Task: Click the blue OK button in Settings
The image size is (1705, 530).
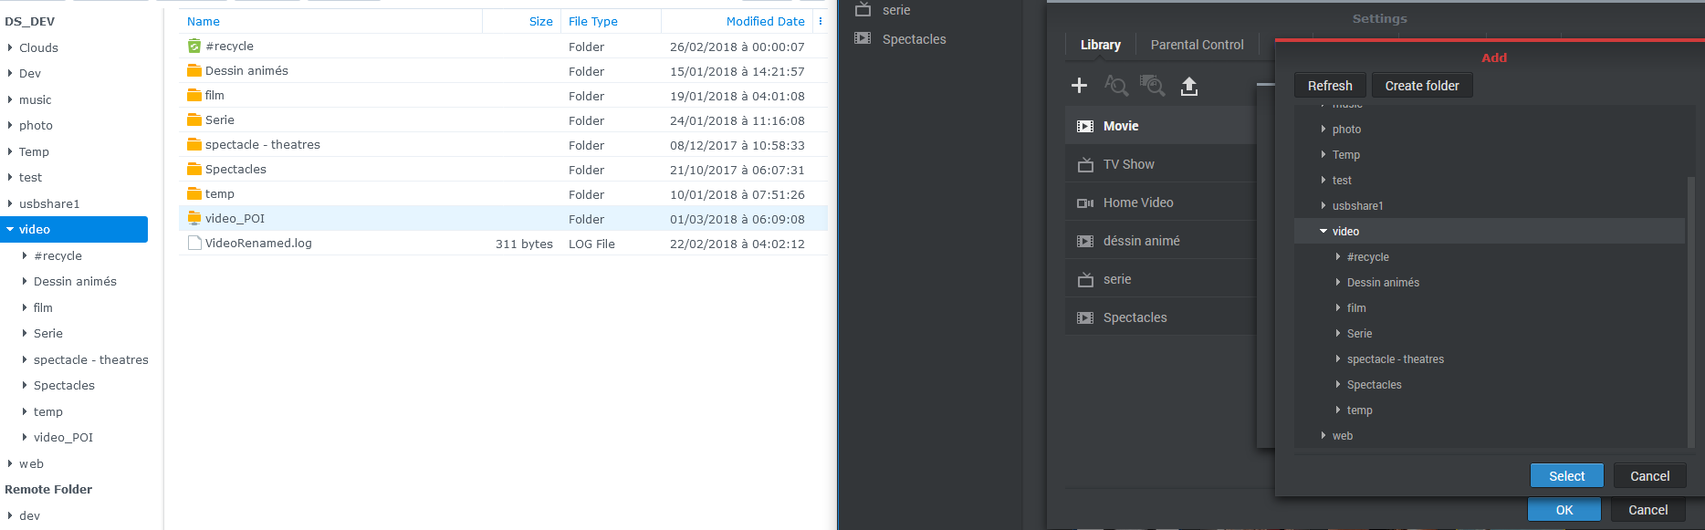Action: pos(1564,510)
